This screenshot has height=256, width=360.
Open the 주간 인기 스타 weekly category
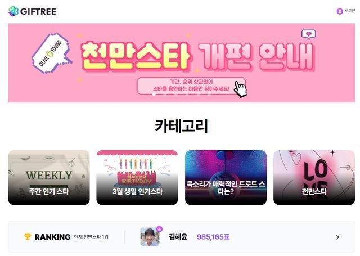coord(49,177)
